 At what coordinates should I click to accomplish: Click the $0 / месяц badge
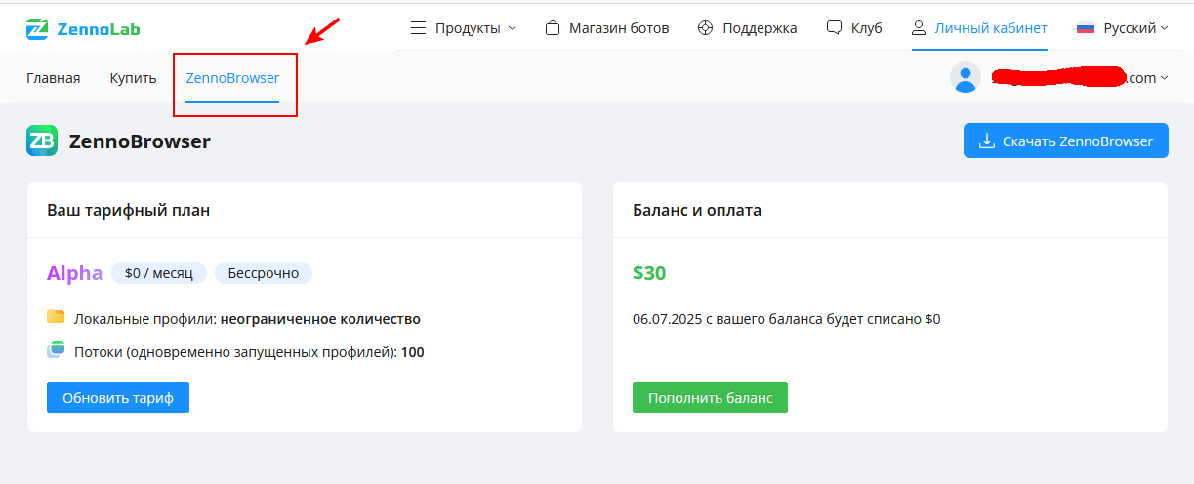[159, 273]
